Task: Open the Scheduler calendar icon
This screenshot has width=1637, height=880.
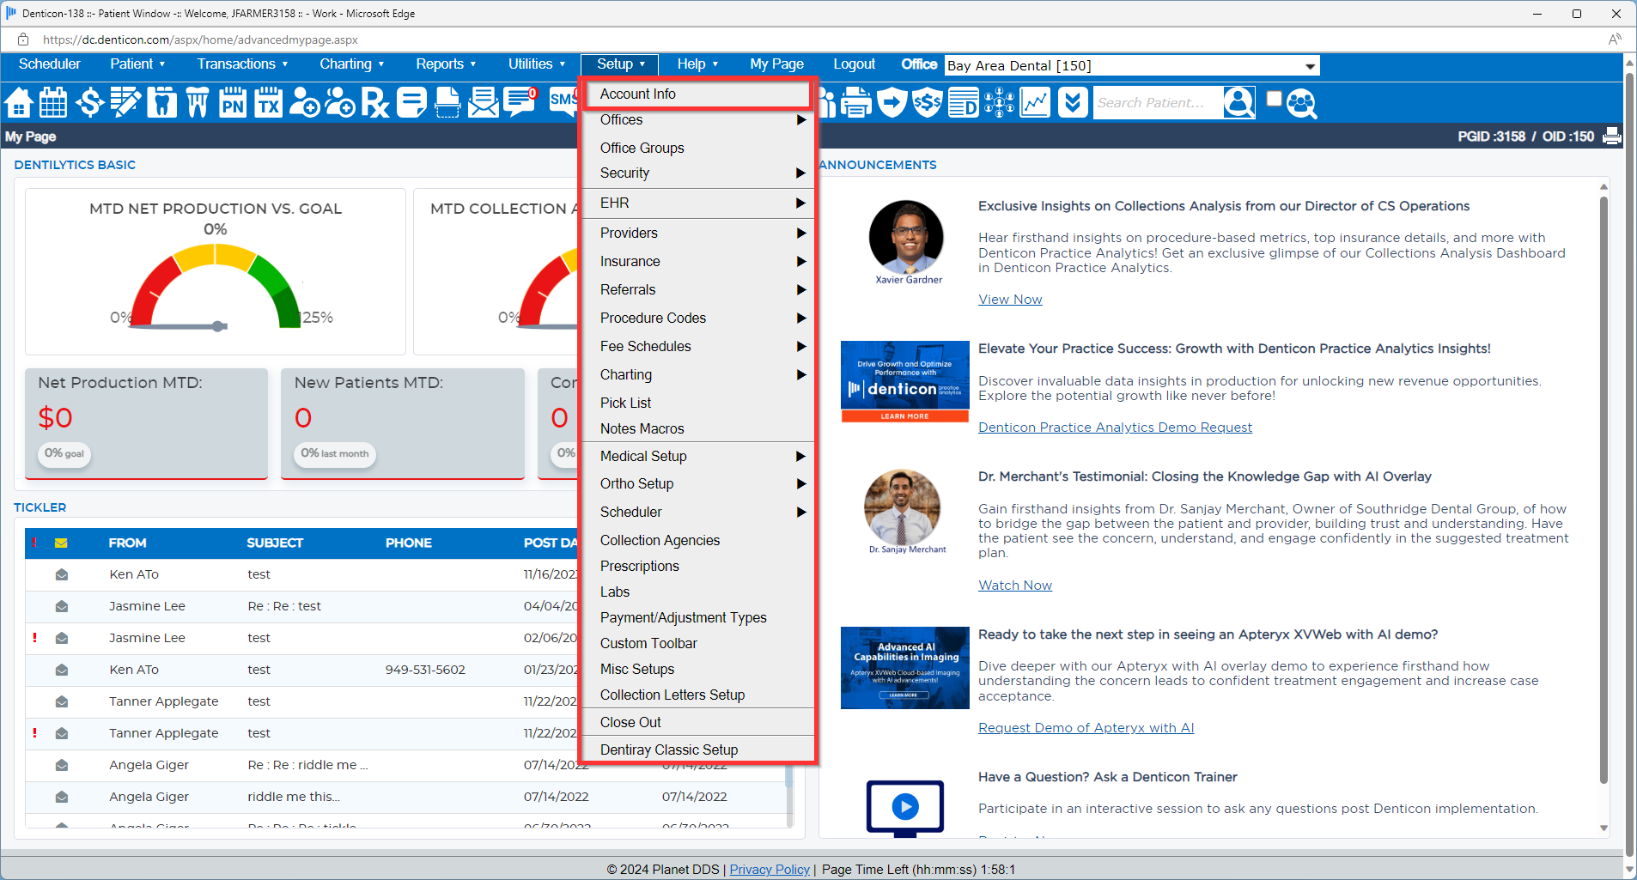Action: (53, 103)
